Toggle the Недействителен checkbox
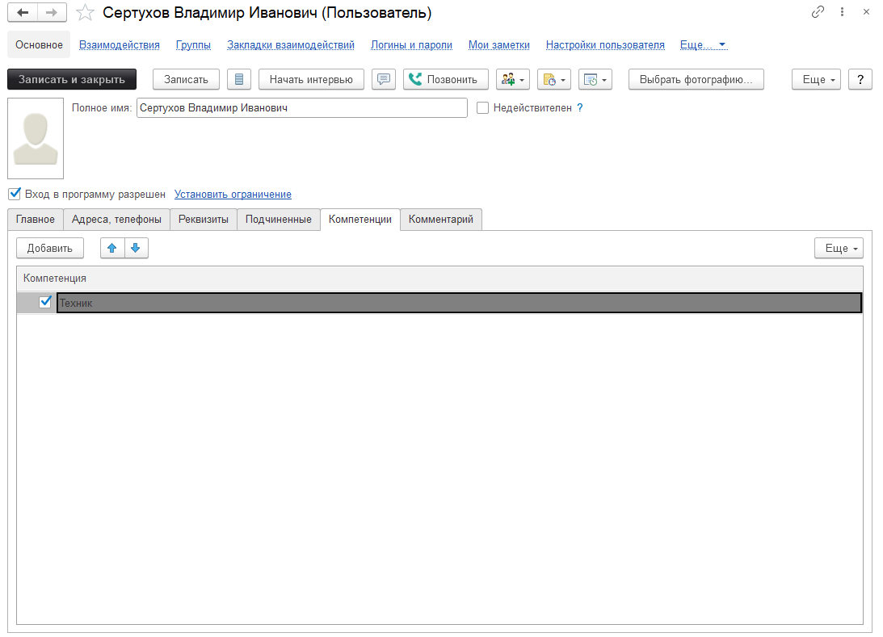Viewport: 883px width, 637px height. pyautogui.click(x=483, y=107)
